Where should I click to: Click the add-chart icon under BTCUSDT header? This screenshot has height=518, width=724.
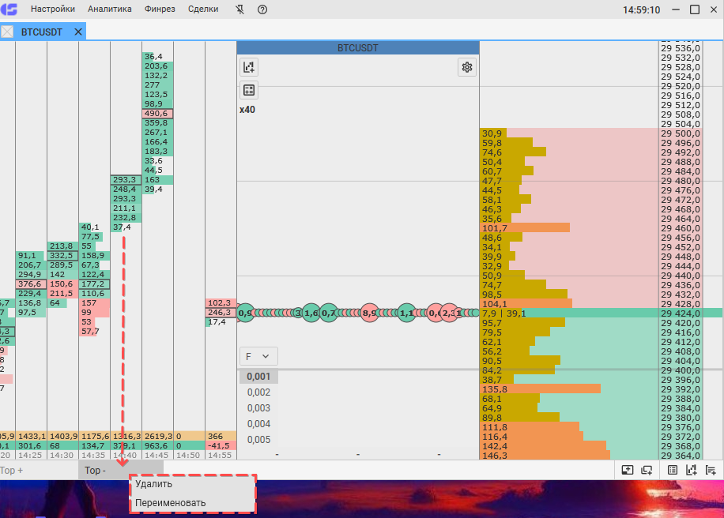tap(249, 67)
